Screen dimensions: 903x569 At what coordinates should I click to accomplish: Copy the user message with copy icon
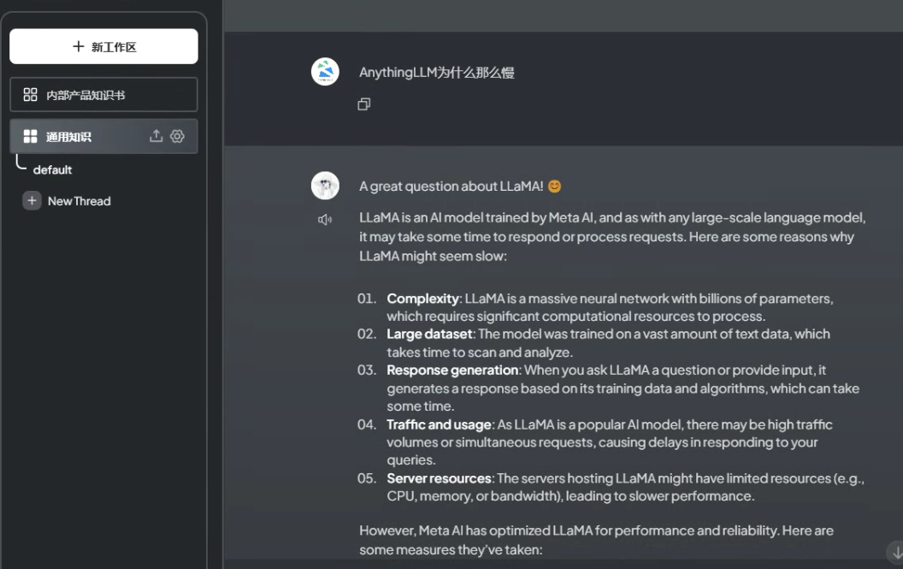click(364, 104)
